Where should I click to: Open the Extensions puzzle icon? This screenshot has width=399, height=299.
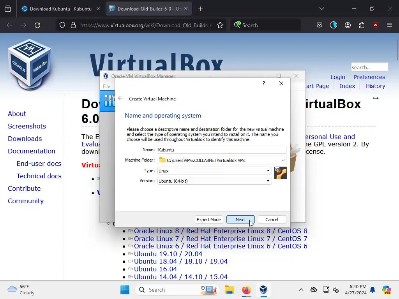pyautogui.click(x=362, y=25)
